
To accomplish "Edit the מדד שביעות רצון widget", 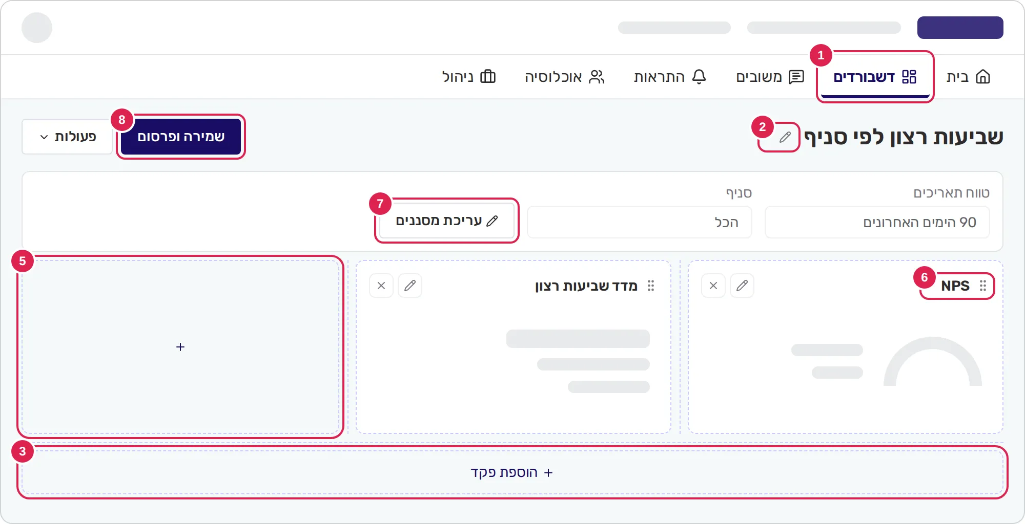I will click(x=410, y=286).
